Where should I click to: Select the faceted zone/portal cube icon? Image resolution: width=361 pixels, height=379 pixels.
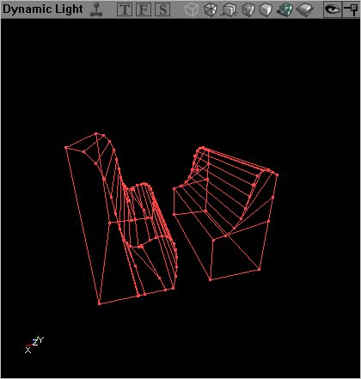[x=211, y=9]
